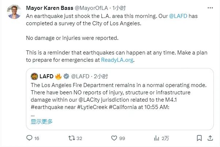Open view analytics bar chart icon

pos(156,138)
